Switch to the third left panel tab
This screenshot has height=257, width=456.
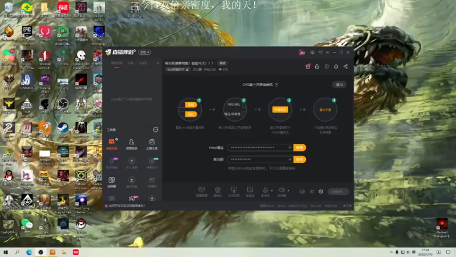tap(143, 63)
